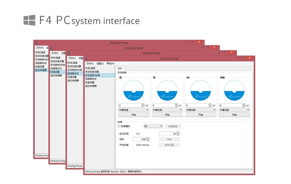Screen dimensions: 291x184
Task: Click the ml spinner arrows for 镁
Action: (176, 105)
